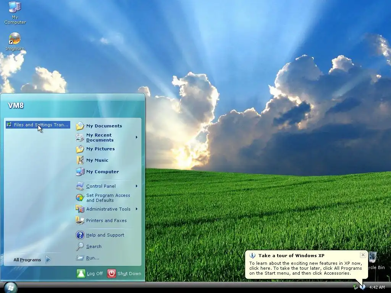391x293 pixels.
Task: Click the 4:42 AM taskbar clock
Action: pos(377,287)
